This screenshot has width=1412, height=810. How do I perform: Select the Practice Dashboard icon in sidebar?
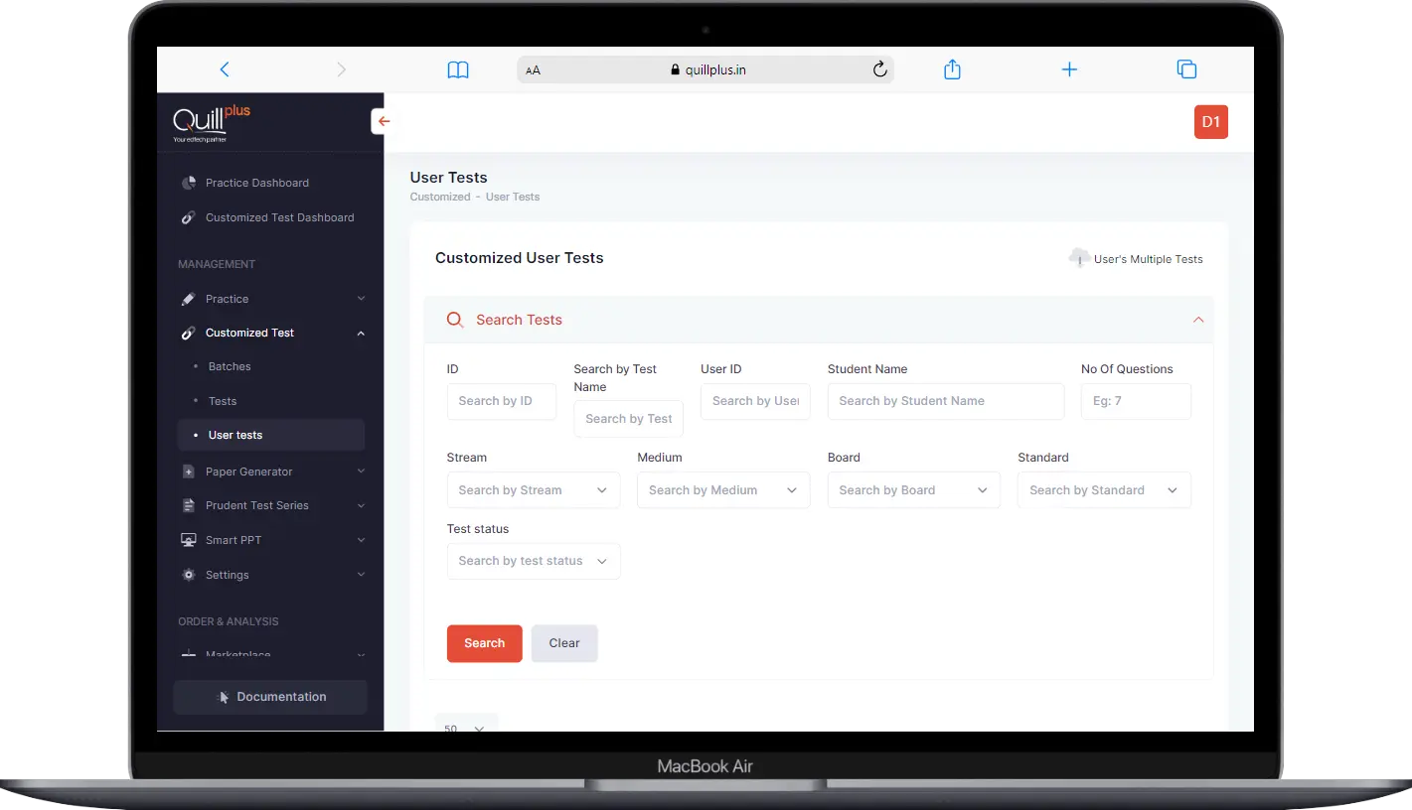click(x=189, y=182)
